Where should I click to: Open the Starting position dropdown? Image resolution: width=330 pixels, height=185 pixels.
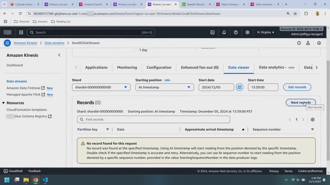pos(164,87)
